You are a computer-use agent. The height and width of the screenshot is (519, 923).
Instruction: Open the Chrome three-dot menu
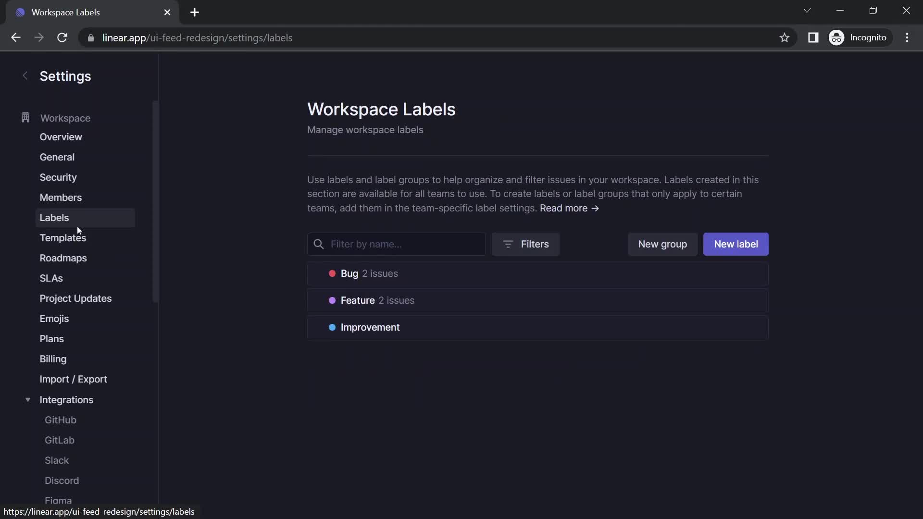click(907, 37)
